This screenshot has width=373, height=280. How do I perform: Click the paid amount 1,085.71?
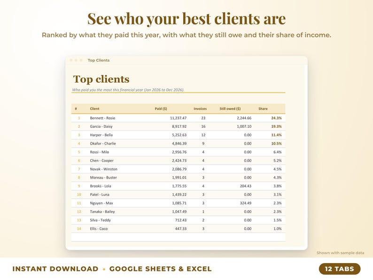click(179, 203)
